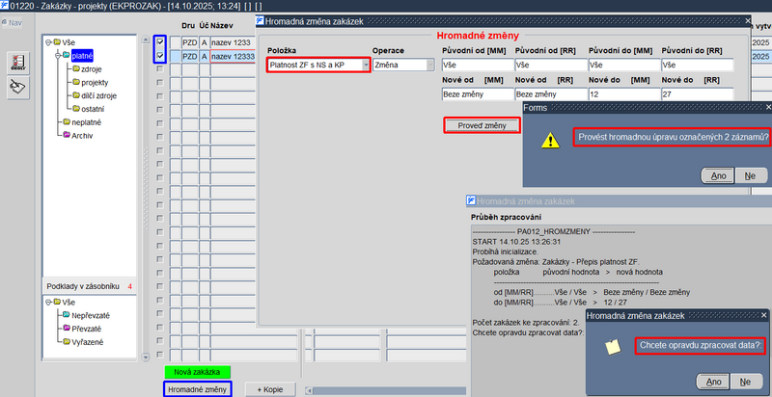Click the folder icon next to projekty
Image resolution: width=772 pixels, height=397 pixels.
(x=76, y=82)
